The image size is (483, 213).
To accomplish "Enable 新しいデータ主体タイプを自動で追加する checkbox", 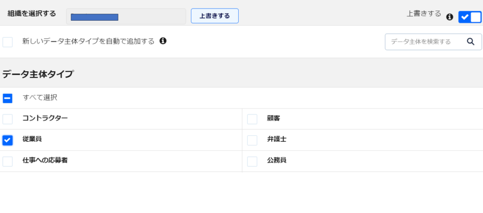I will pos(8,42).
